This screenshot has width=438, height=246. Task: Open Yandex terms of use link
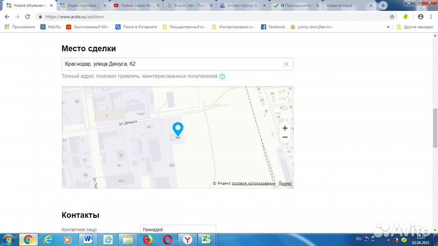coord(253,183)
